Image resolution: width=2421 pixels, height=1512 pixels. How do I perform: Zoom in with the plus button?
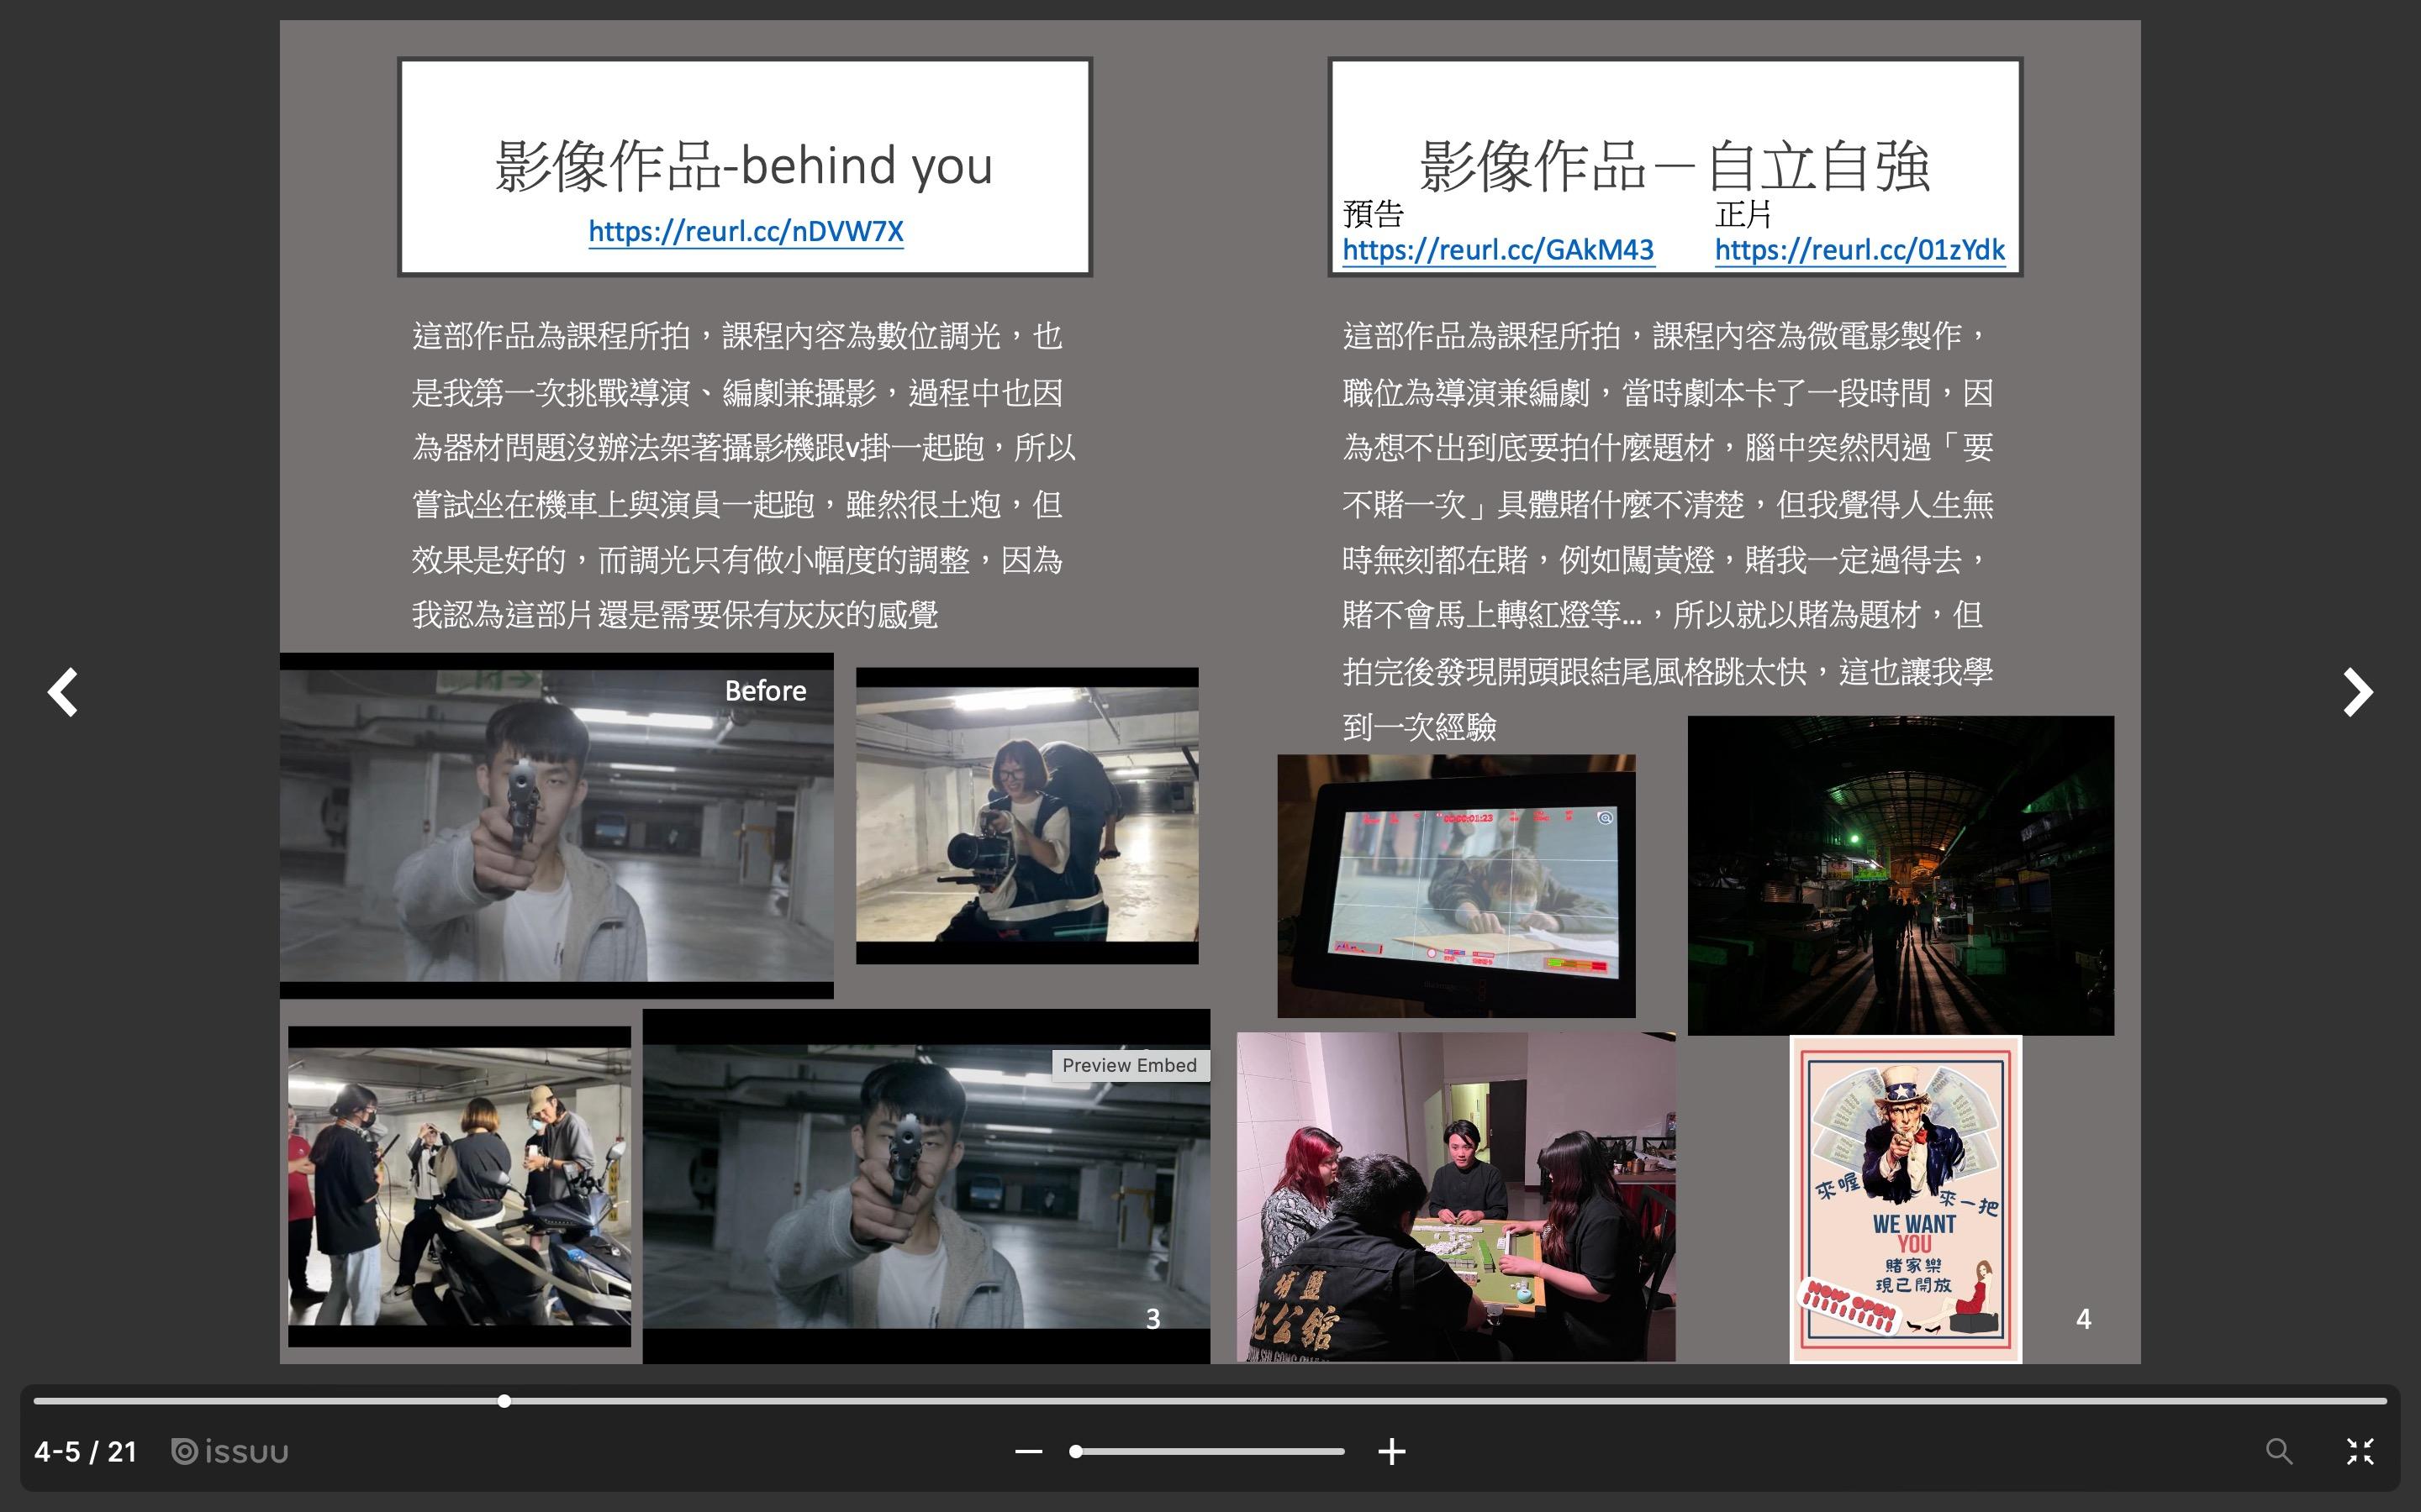click(1391, 1451)
